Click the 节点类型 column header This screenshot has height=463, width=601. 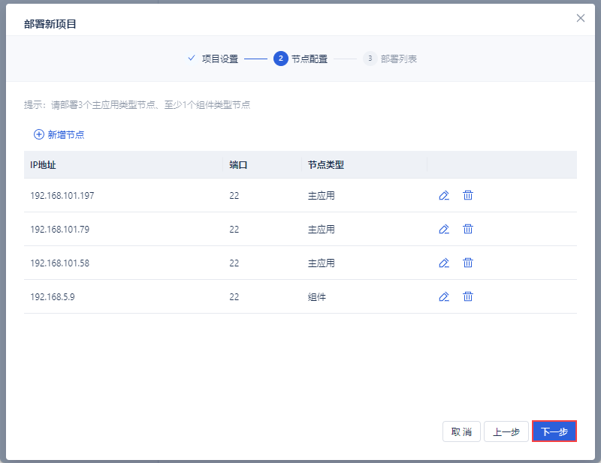[x=325, y=164]
